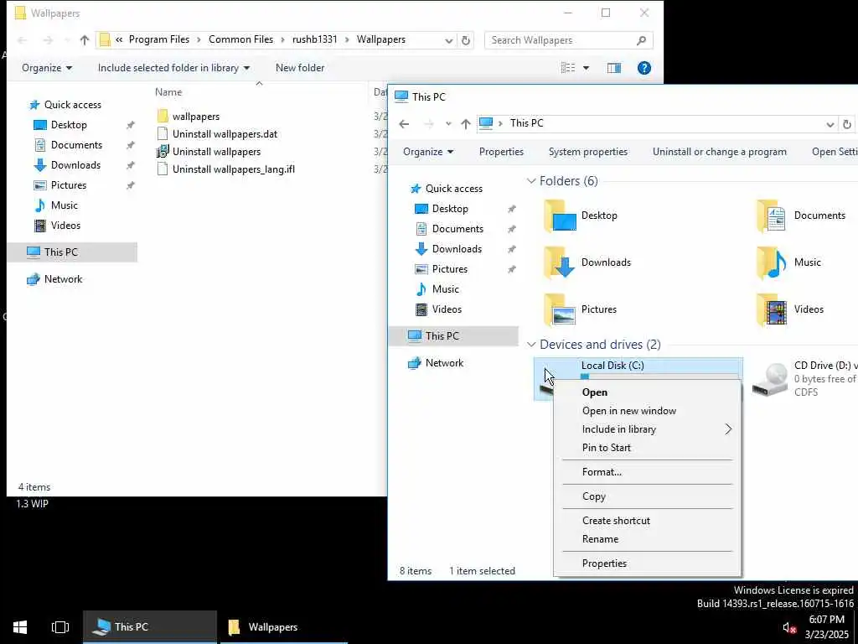Click the view layout icon in Wallpapers
The width and height of the screenshot is (858, 644).
point(568,68)
